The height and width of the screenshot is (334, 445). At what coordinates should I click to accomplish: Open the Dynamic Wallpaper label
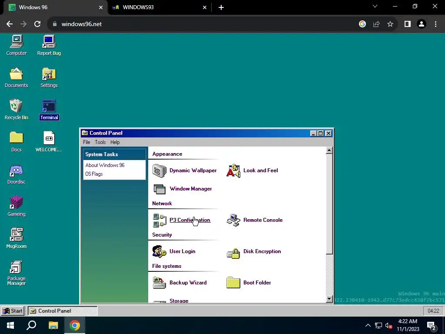click(193, 170)
